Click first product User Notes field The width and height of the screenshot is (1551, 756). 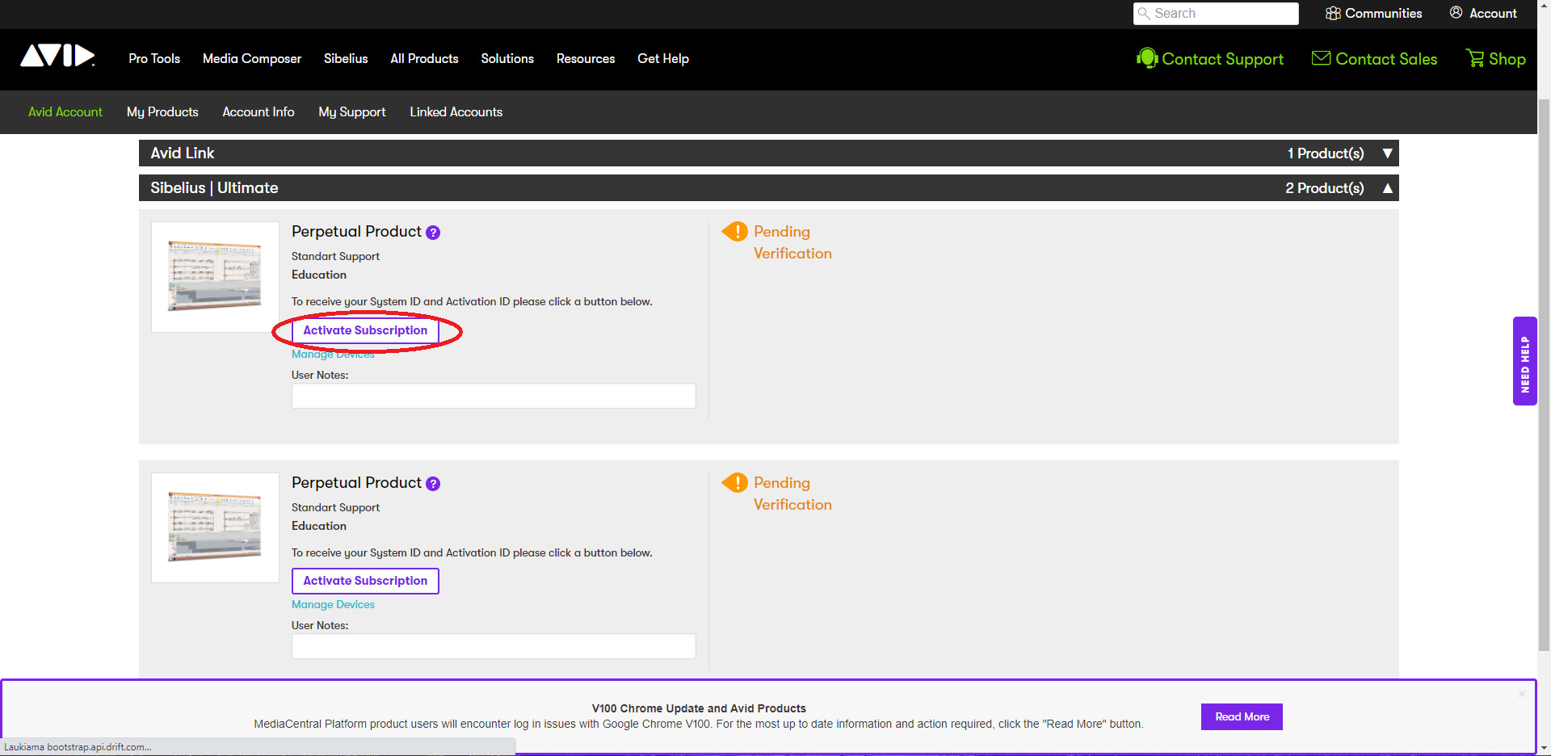pos(494,396)
